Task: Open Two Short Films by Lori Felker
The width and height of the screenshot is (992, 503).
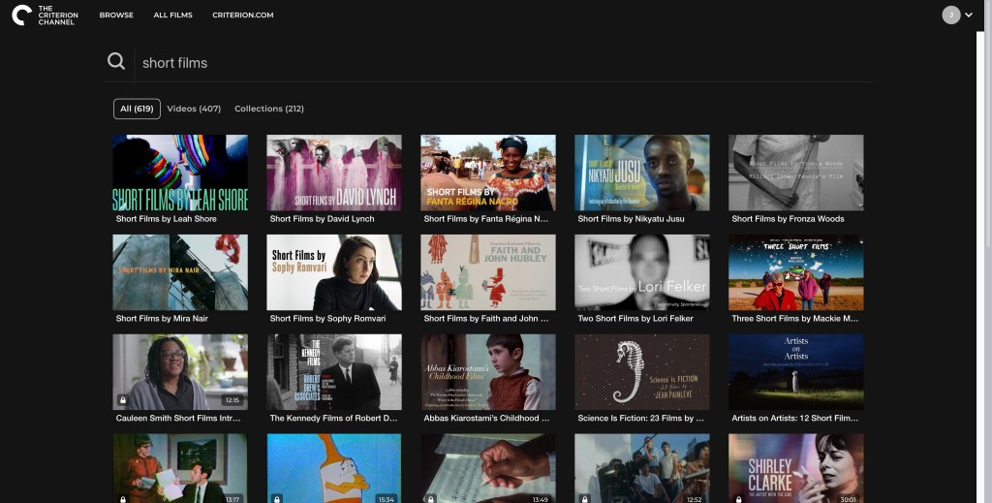Action: click(x=641, y=271)
